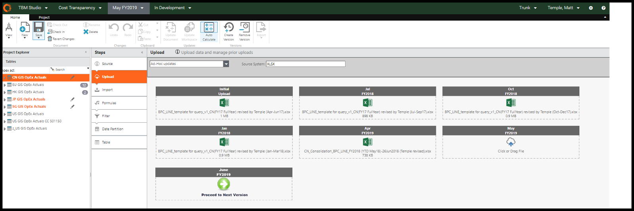Click Copy in Clipboard group

pos(145,32)
